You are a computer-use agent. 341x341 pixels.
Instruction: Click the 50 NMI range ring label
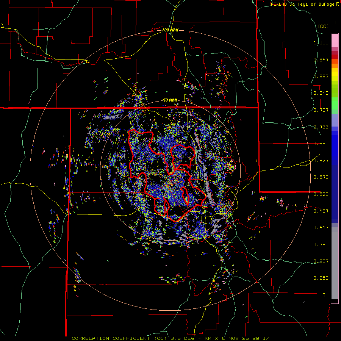(x=170, y=100)
